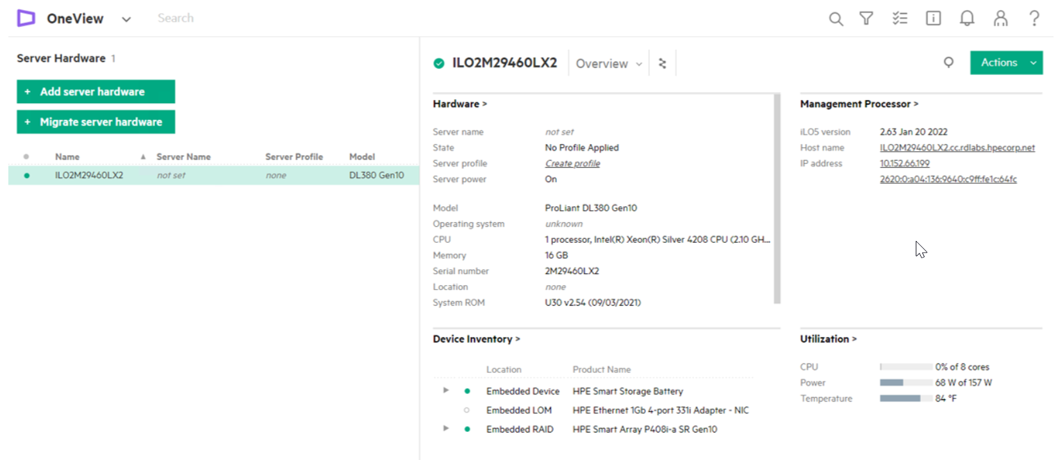This screenshot has height=460, width=1058.
Task: Show notifications via the bell icon
Action: coord(967,18)
